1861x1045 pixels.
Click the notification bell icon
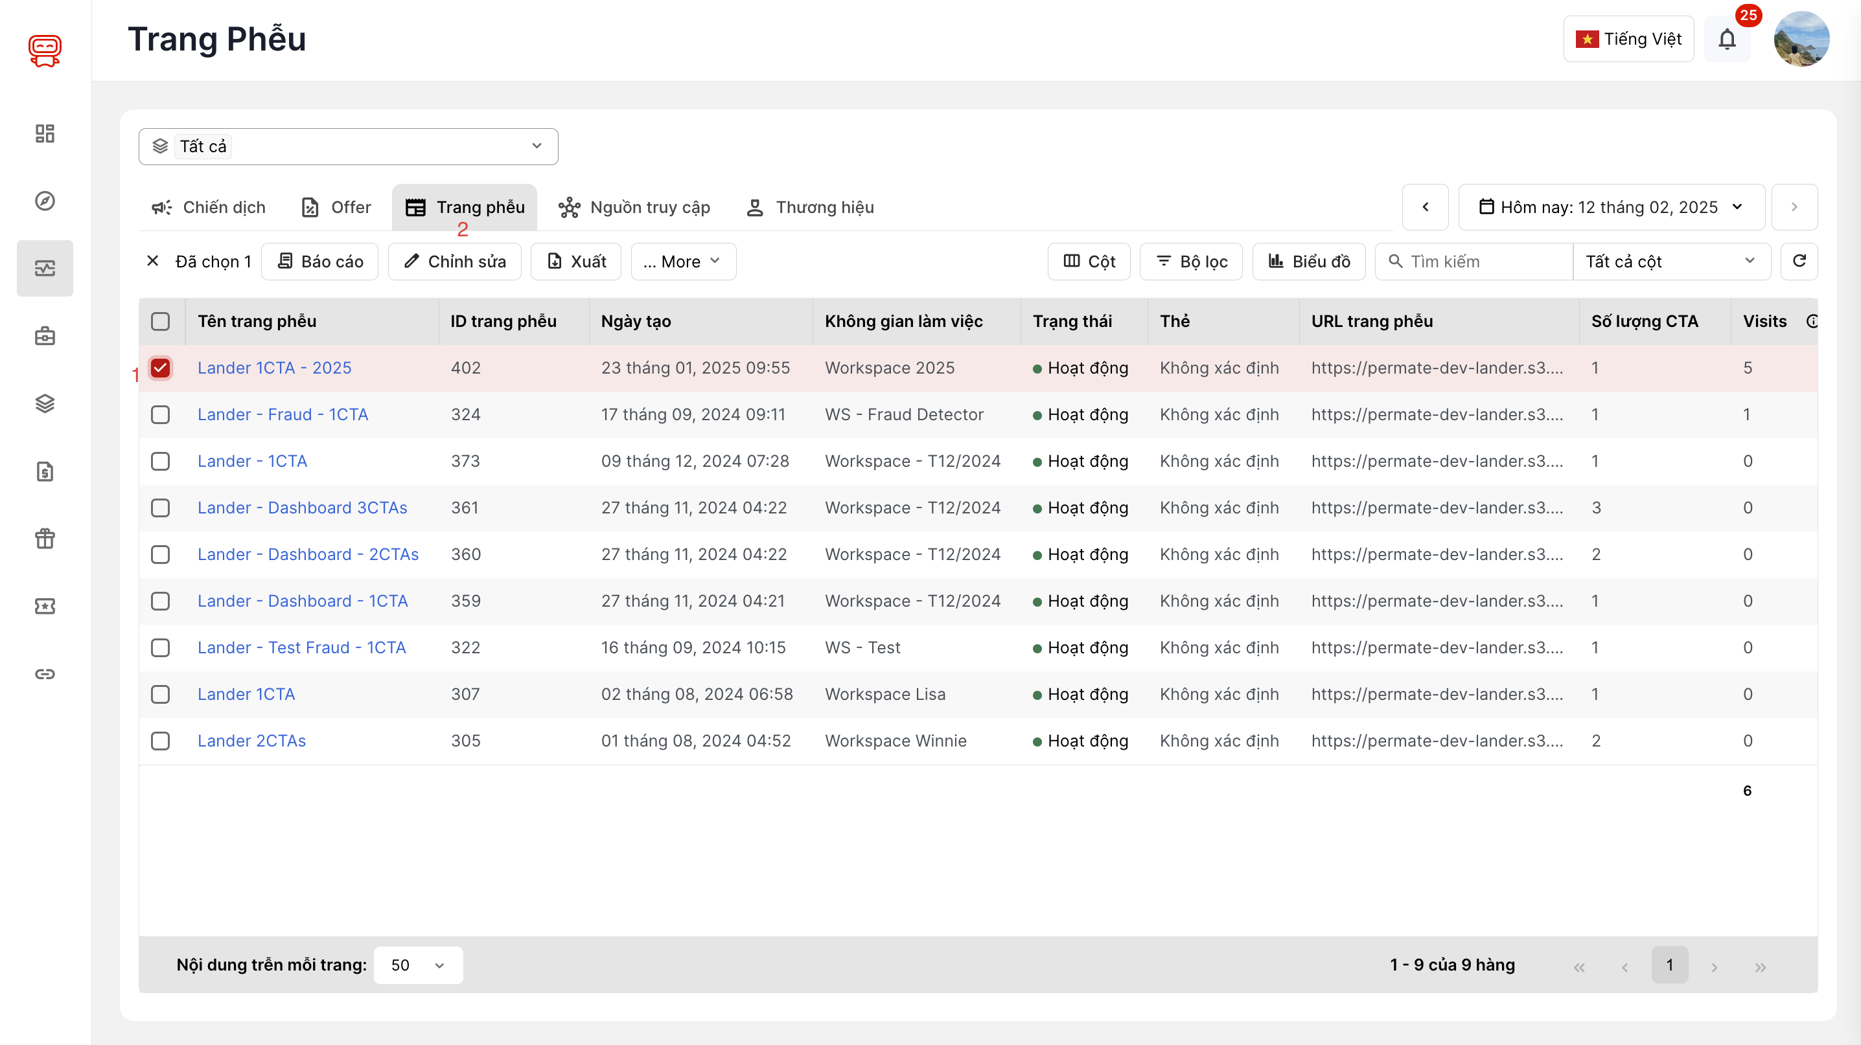[1727, 39]
